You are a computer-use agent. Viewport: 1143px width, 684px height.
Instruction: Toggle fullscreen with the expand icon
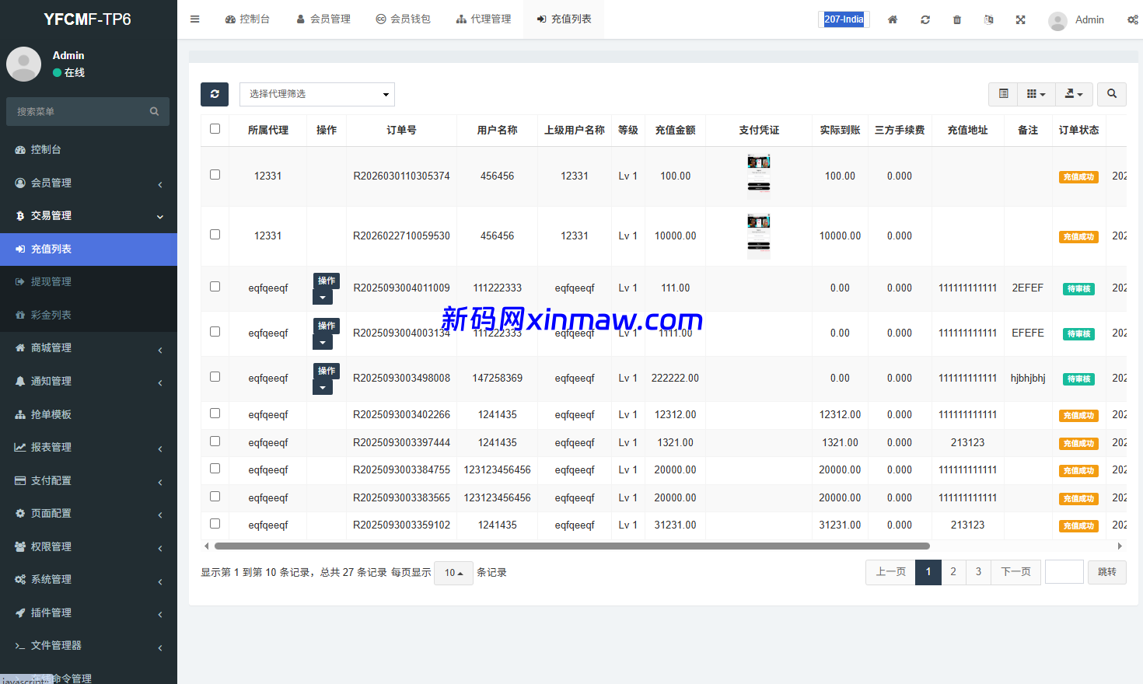(x=1020, y=19)
